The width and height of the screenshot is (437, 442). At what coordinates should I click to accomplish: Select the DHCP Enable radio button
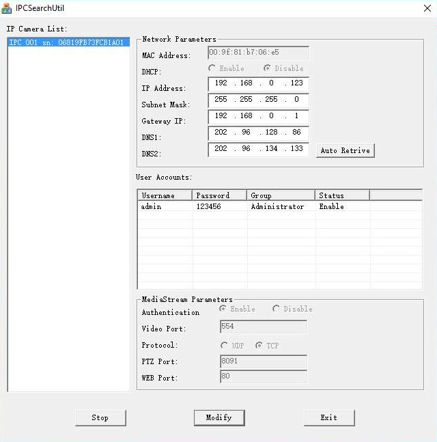click(x=212, y=68)
